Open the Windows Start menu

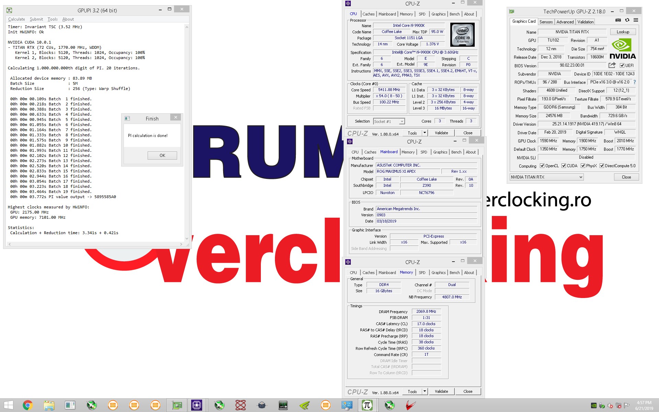pos(9,405)
